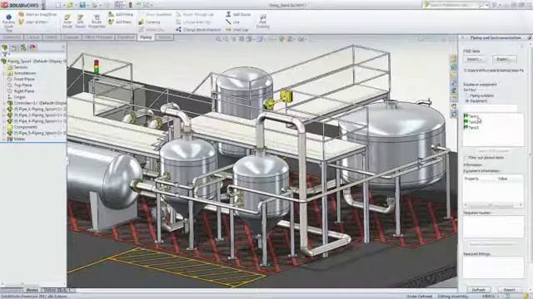Select the active Piping tab

146,37
